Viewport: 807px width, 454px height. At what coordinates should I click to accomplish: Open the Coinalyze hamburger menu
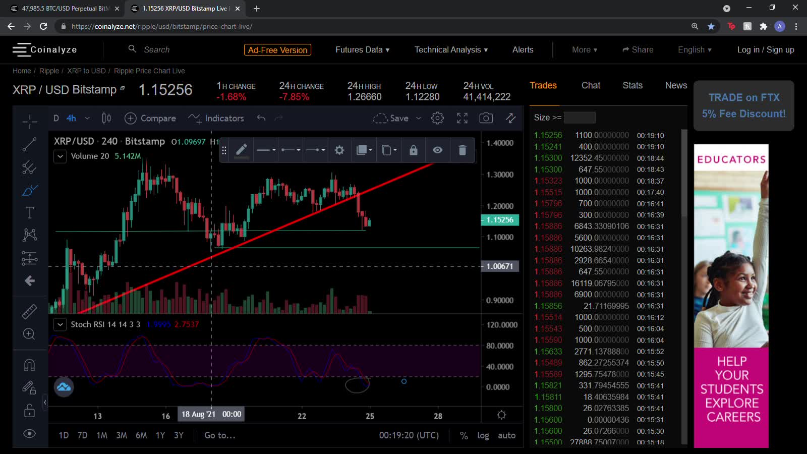(x=21, y=49)
